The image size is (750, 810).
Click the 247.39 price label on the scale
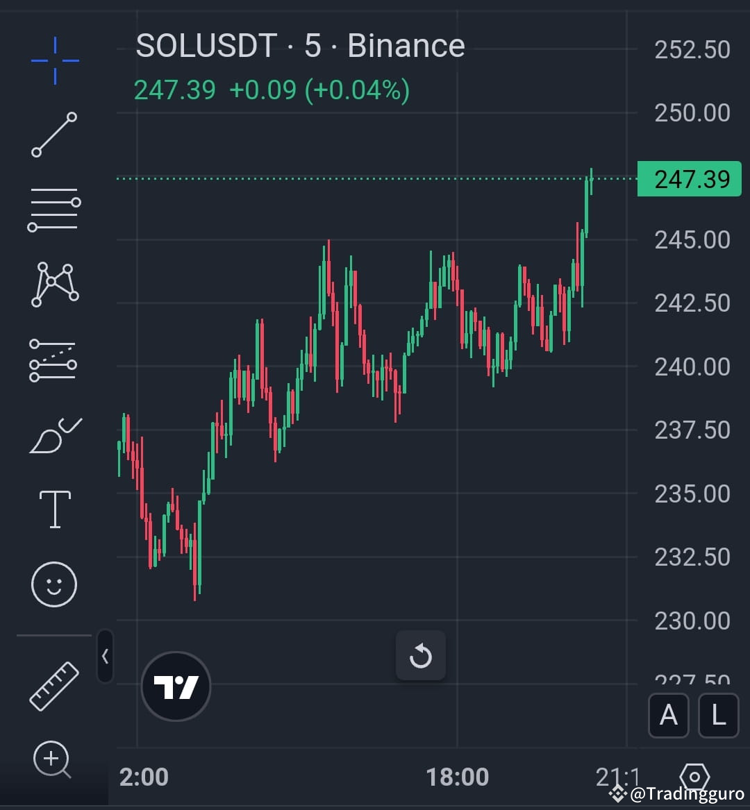(689, 178)
